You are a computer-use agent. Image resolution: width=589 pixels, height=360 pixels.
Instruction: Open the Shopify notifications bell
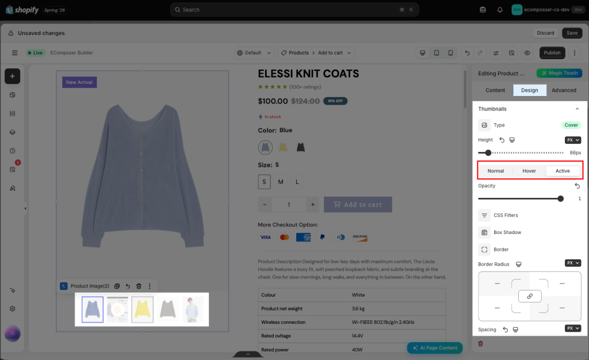(x=500, y=10)
